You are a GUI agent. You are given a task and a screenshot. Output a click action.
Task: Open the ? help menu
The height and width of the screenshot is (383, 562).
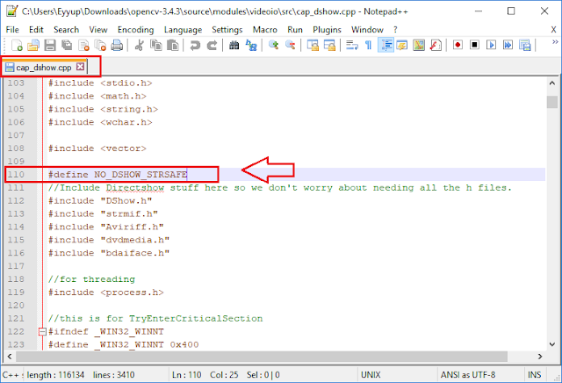[395, 30]
